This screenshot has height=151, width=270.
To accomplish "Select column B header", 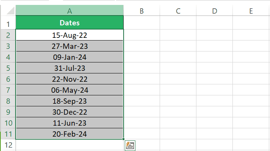I will (142, 11).
